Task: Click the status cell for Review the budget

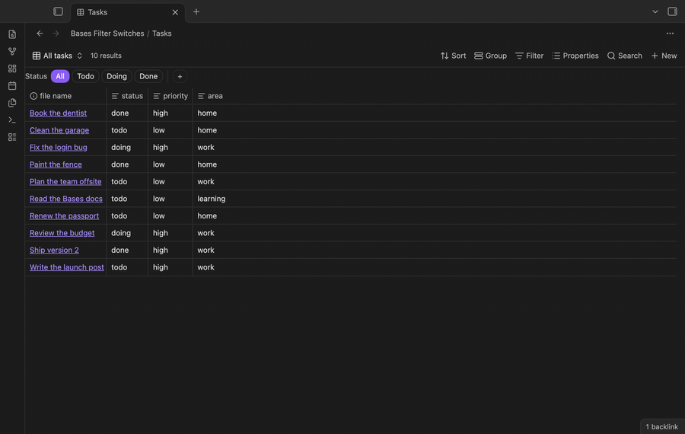Action: [127, 233]
